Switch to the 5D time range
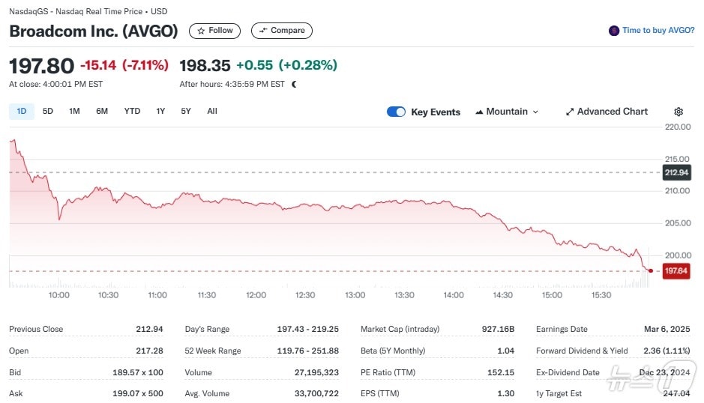This screenshot has width=704, height=403. point(48,111)
